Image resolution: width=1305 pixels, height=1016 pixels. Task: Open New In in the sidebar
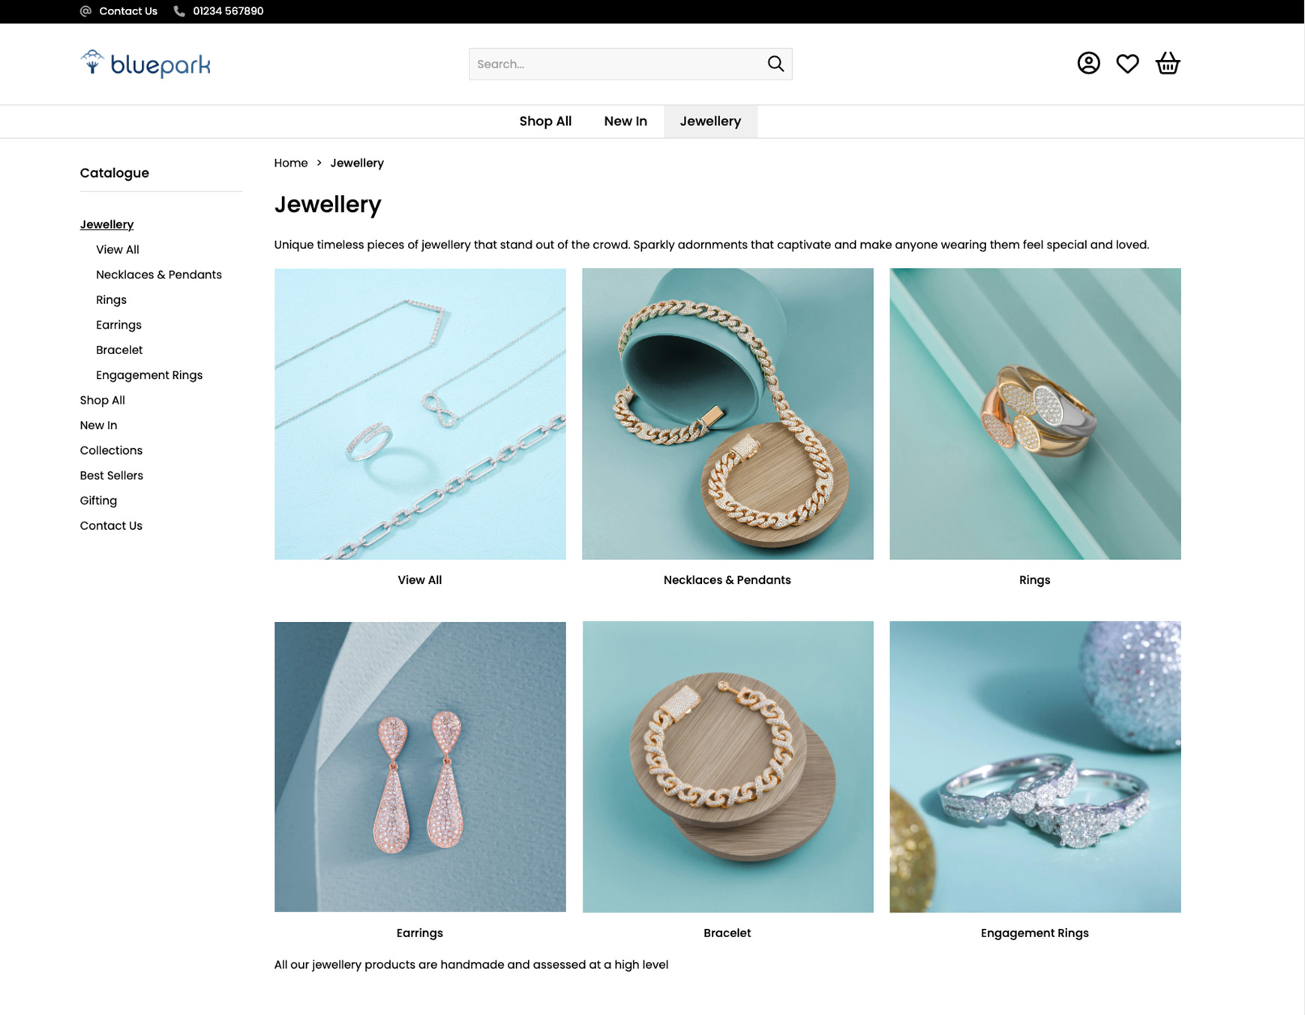tap(98, 425)
